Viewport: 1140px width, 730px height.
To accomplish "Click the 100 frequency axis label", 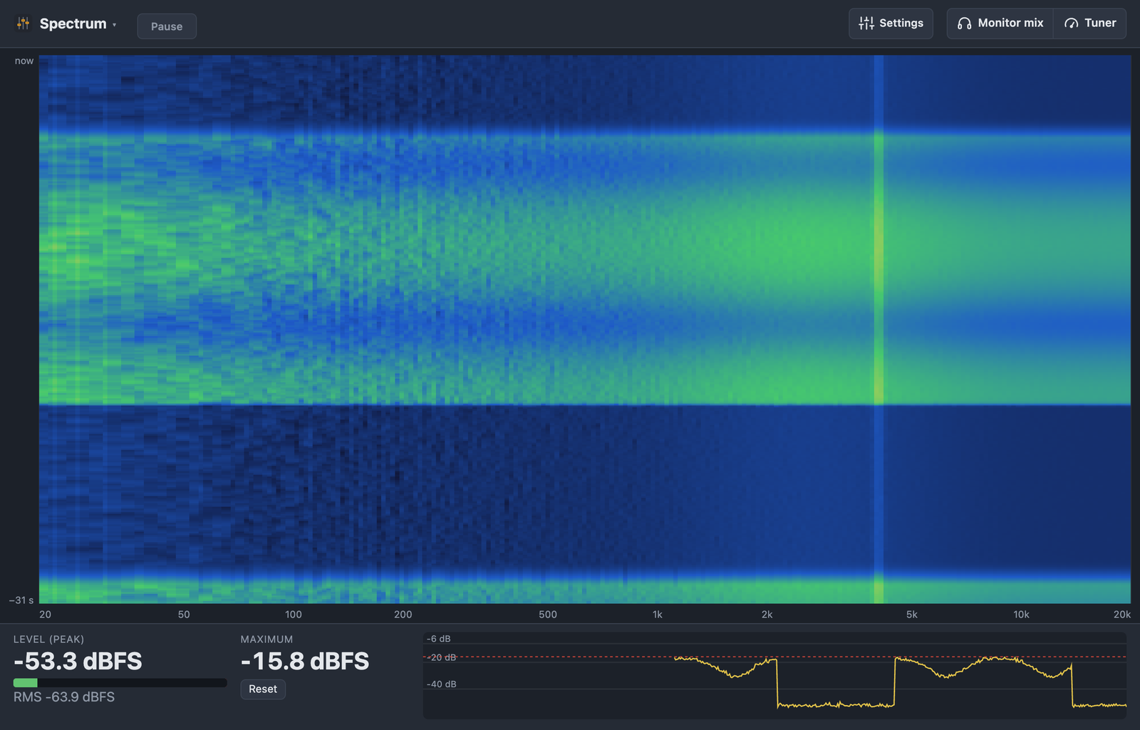I will [x=294, y=615].
